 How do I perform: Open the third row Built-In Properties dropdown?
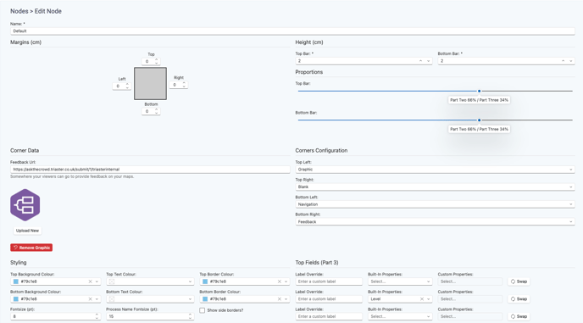point(400,316)
